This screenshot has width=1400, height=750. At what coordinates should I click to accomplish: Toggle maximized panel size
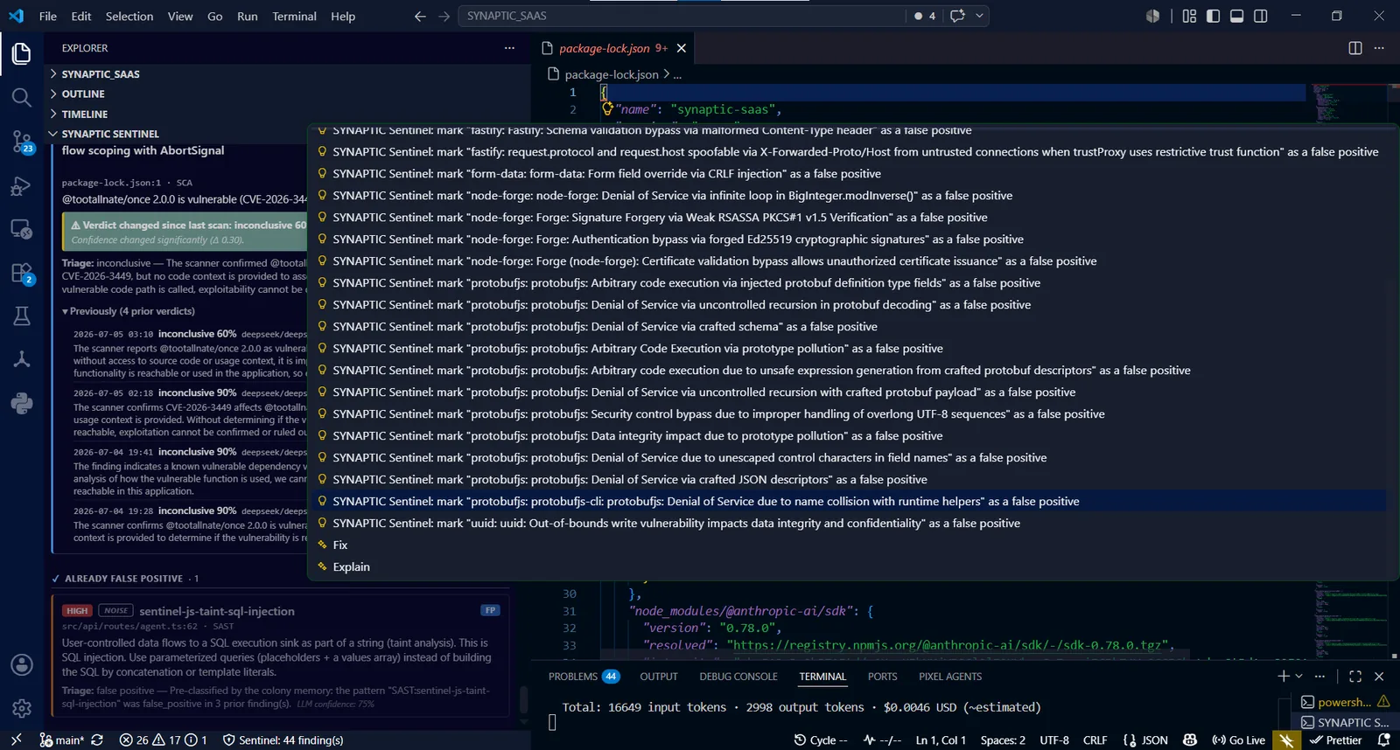pyautogui.click(x=1355, y=676)
